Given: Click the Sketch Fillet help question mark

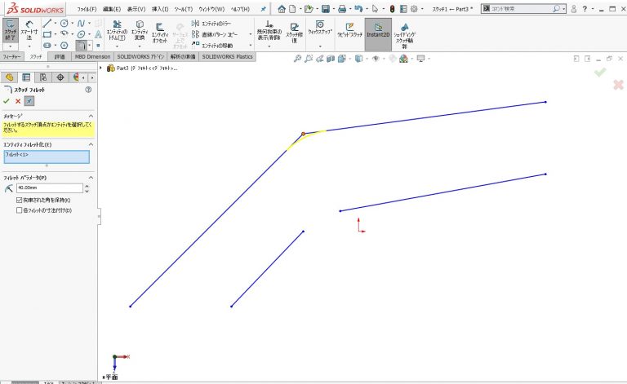Looking at the screenshot, I should (87, 89).
